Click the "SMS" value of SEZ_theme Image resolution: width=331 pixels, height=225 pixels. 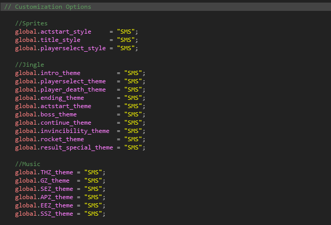[x=93, y=189]
